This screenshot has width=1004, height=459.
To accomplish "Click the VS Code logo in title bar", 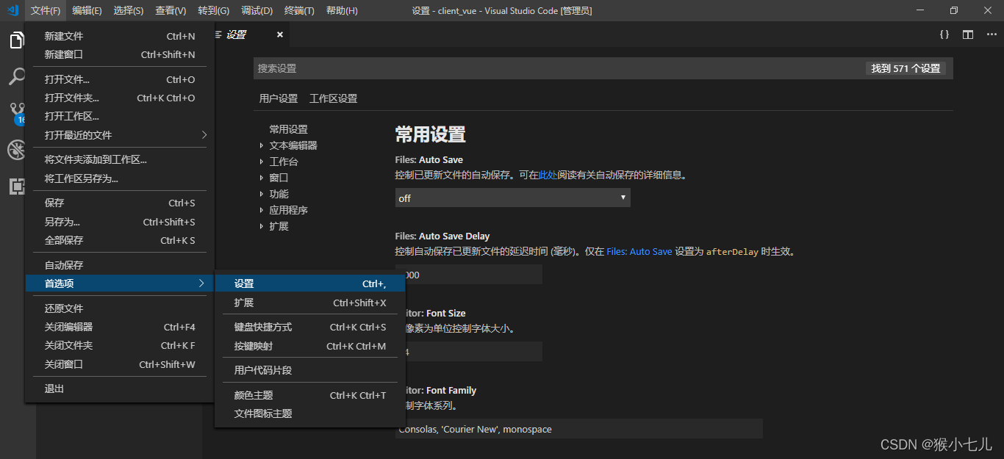I will click(x=12, y=10).
